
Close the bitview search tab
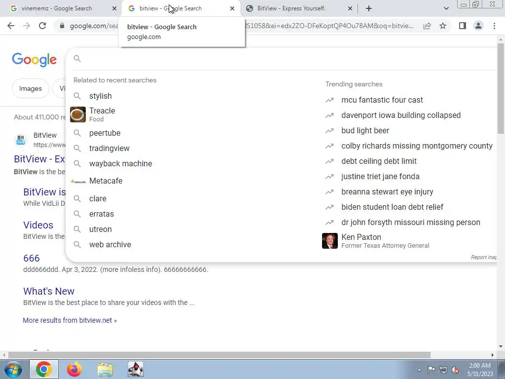[x=232, y=8]
